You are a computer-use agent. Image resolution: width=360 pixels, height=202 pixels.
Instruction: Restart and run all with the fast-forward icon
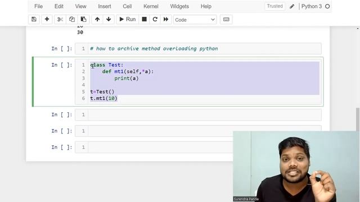coord(166,20)
